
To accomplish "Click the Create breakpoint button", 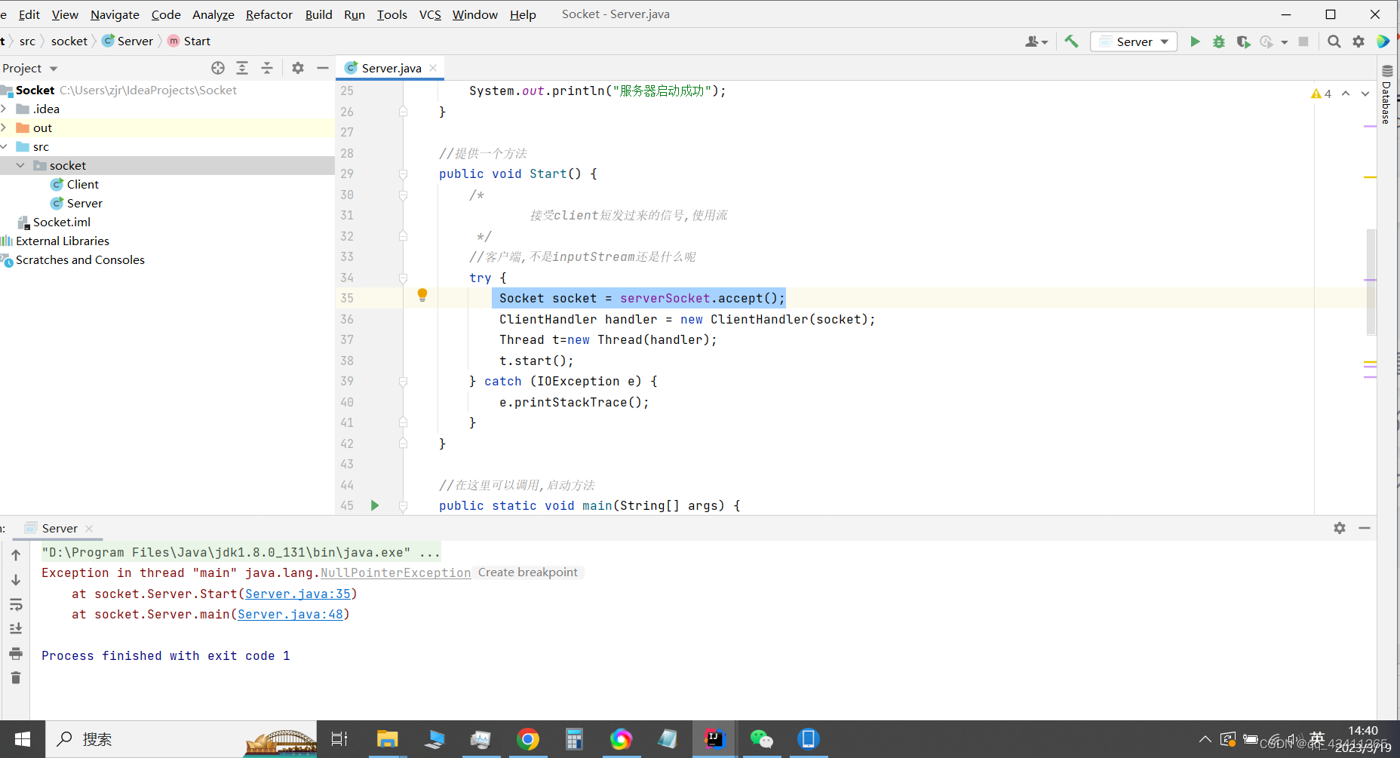I will [x=528, y=572].
